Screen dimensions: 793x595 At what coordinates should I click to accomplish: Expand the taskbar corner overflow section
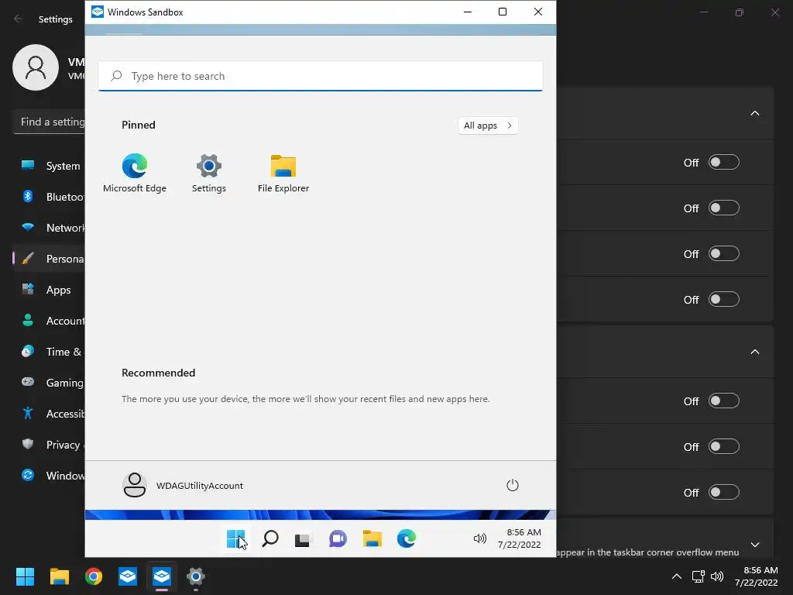click(x=754, y=545)
